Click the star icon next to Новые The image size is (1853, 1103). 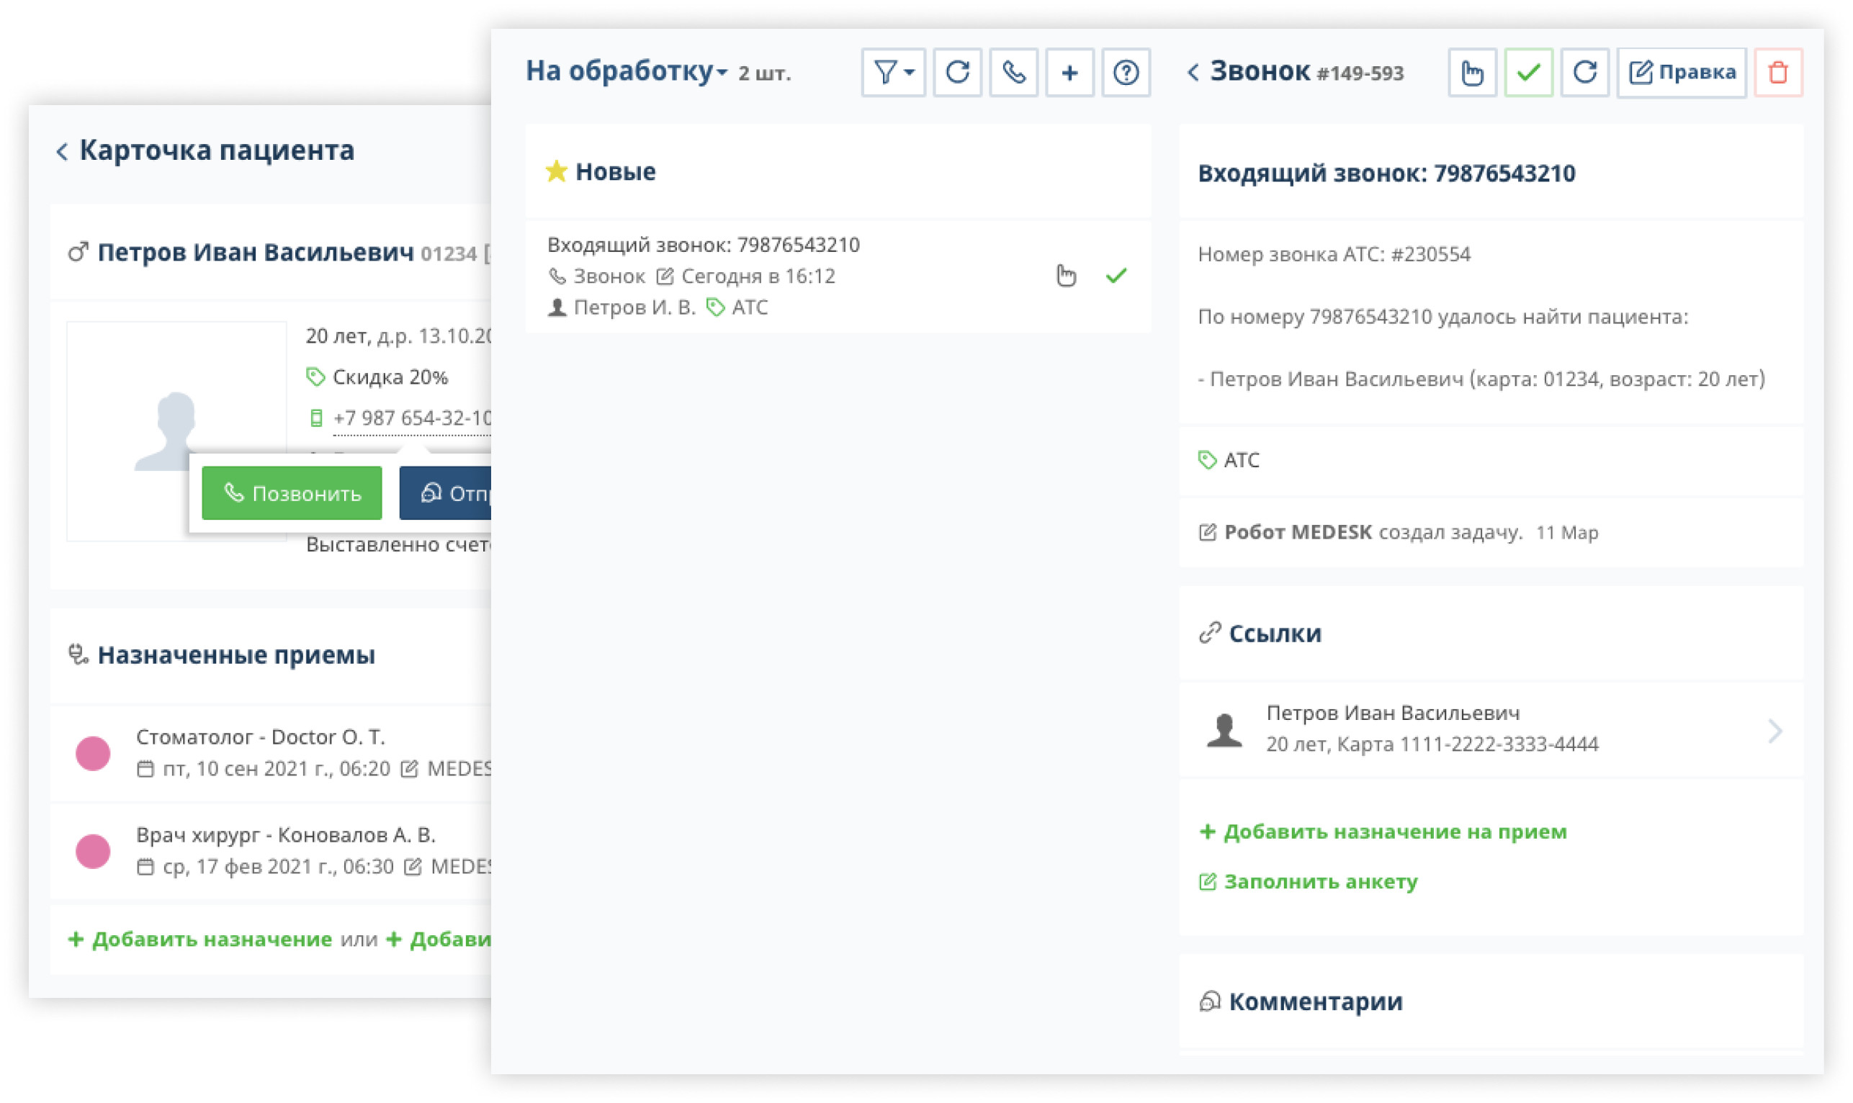click(556, 171)
